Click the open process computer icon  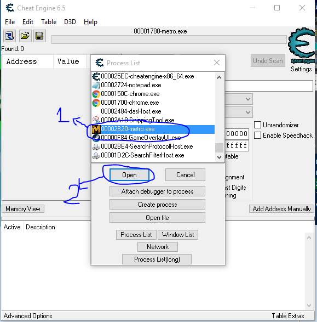click(x=9, y=36)
